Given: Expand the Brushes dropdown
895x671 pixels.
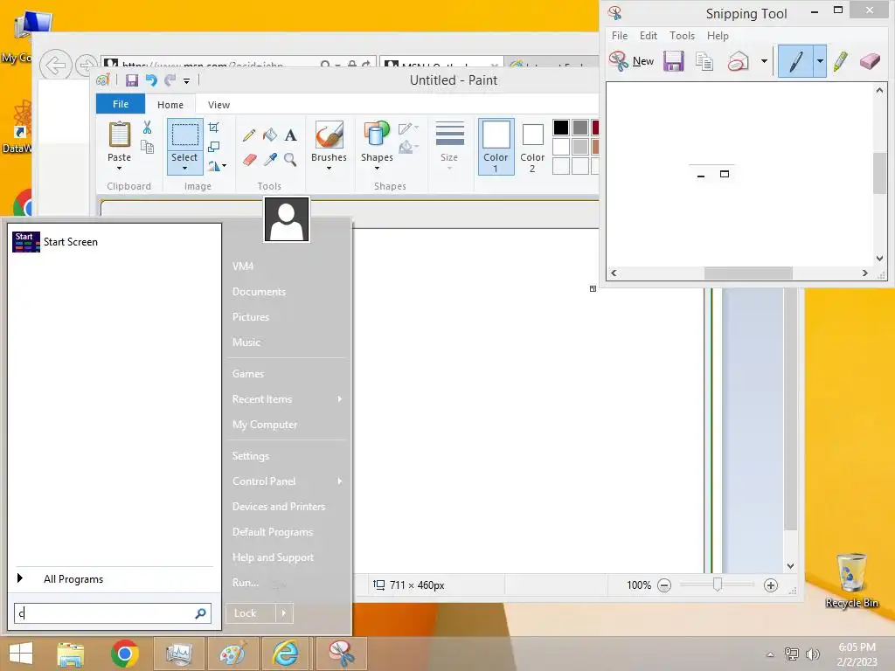Looking at the screenshot, I should (x=329, y=169).
